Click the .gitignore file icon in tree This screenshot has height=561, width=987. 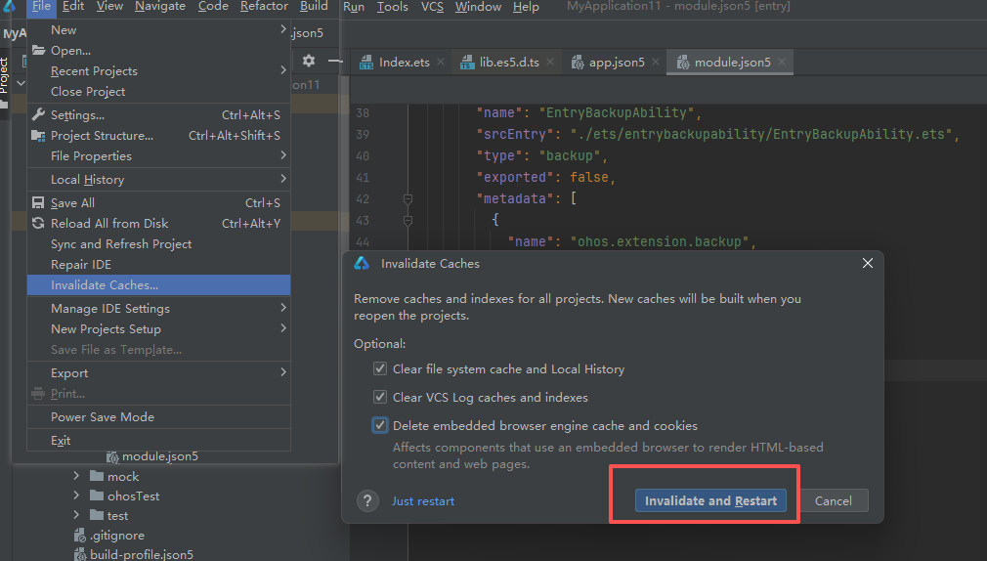pos(80,535)
